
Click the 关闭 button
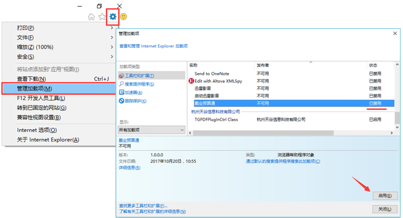click(x=385, y=210)
